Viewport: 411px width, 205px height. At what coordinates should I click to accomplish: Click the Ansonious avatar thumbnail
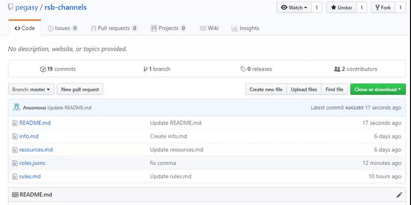point(16,107)
